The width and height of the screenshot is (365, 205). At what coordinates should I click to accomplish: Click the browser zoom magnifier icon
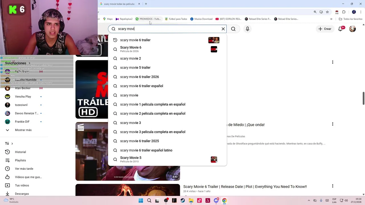315,12
